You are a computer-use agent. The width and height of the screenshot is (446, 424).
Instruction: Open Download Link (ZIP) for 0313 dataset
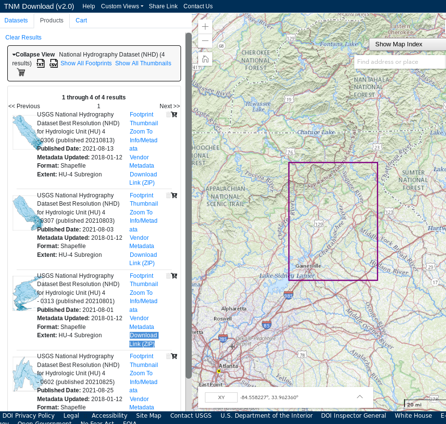pos(143,340)
